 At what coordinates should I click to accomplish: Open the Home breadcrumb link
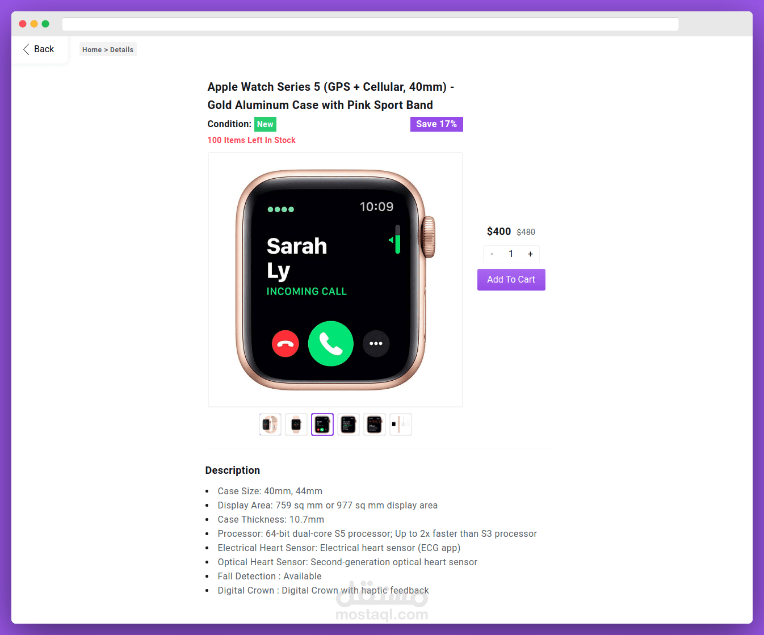click(x=92, y=50)
